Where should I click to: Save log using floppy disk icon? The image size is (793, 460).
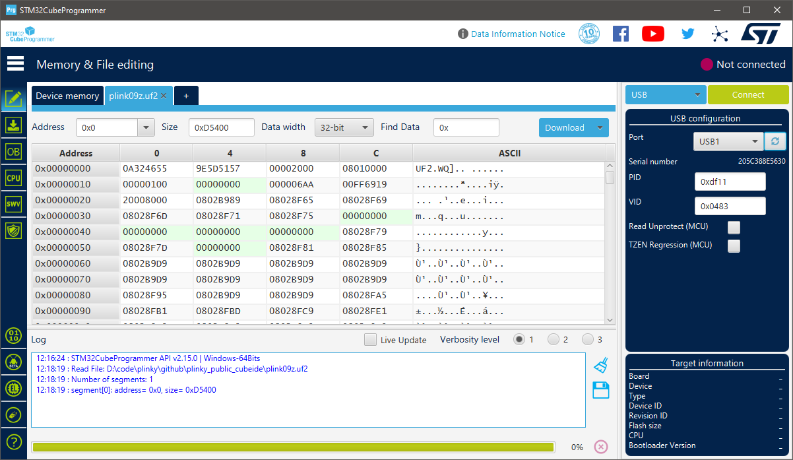pyautogui.click(x=600, y=390)
